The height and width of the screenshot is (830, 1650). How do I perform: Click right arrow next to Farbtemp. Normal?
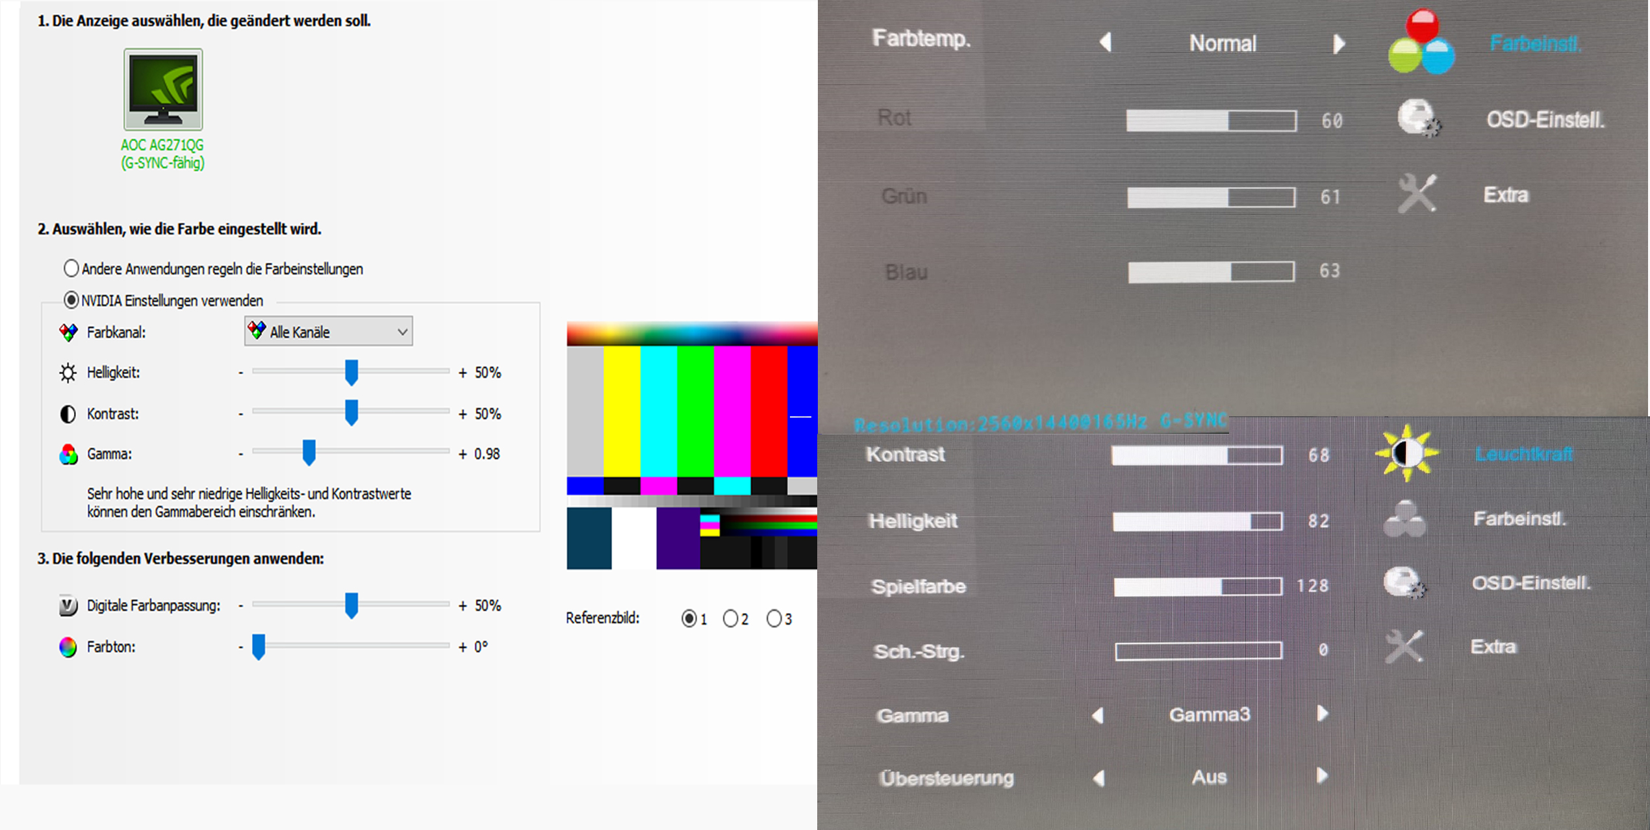point(1338,44)
